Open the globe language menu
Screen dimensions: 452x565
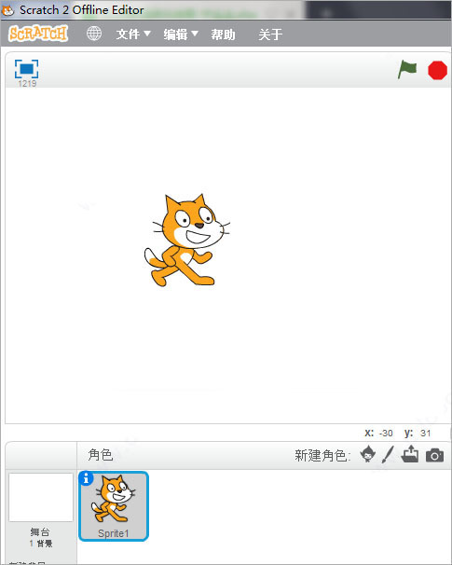94,34
